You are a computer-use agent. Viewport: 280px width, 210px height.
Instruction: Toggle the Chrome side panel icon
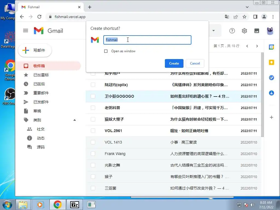coord(255,17)
